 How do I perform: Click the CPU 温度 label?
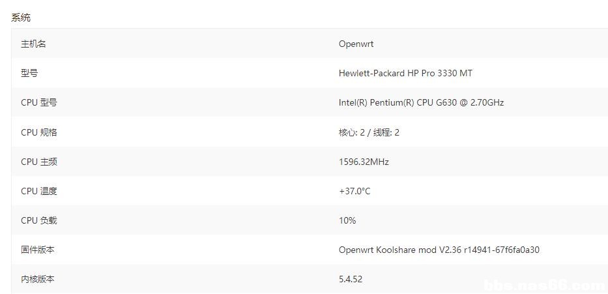pos(38,191)
